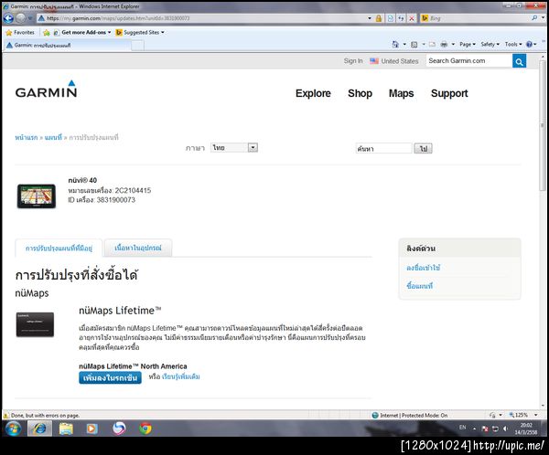Click the Garmin browser tab
The width and height of the screenshot is (549, 455).
point(69,45)
